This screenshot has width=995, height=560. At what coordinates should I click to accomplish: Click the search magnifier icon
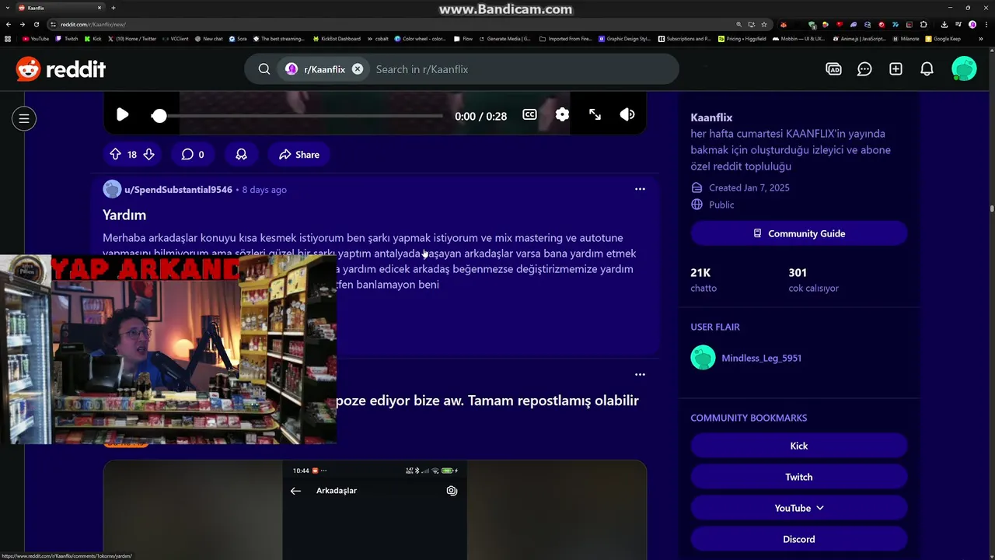click(x=264, y=69)
